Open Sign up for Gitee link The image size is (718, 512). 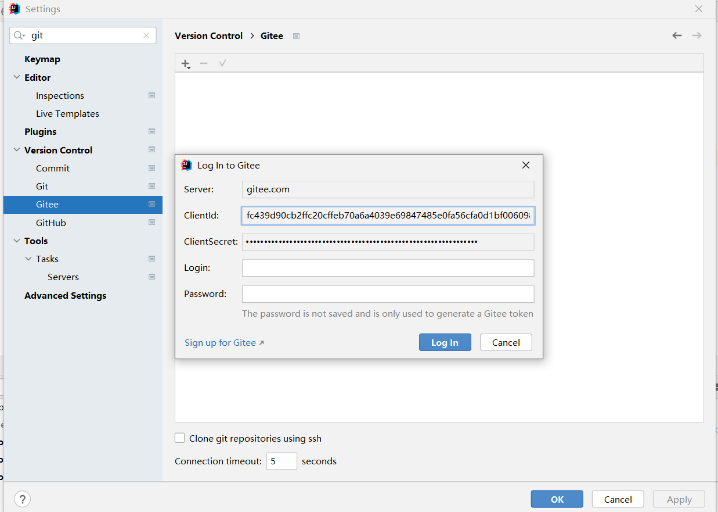point(224,342)
